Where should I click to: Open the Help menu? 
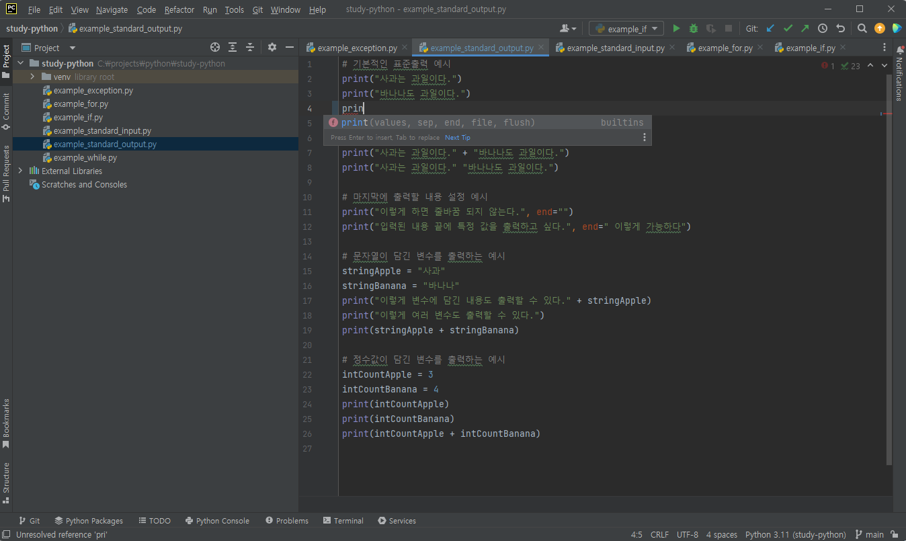pos(317,9)
